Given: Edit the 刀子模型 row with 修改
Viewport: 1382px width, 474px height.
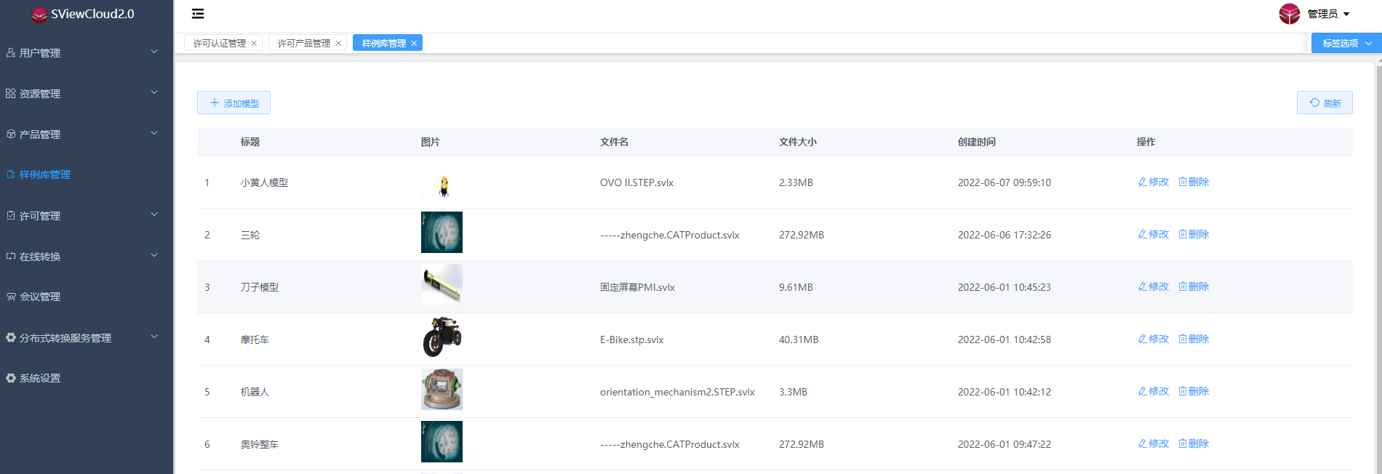Looking at the screenshot, I should tap(1154, 286).
